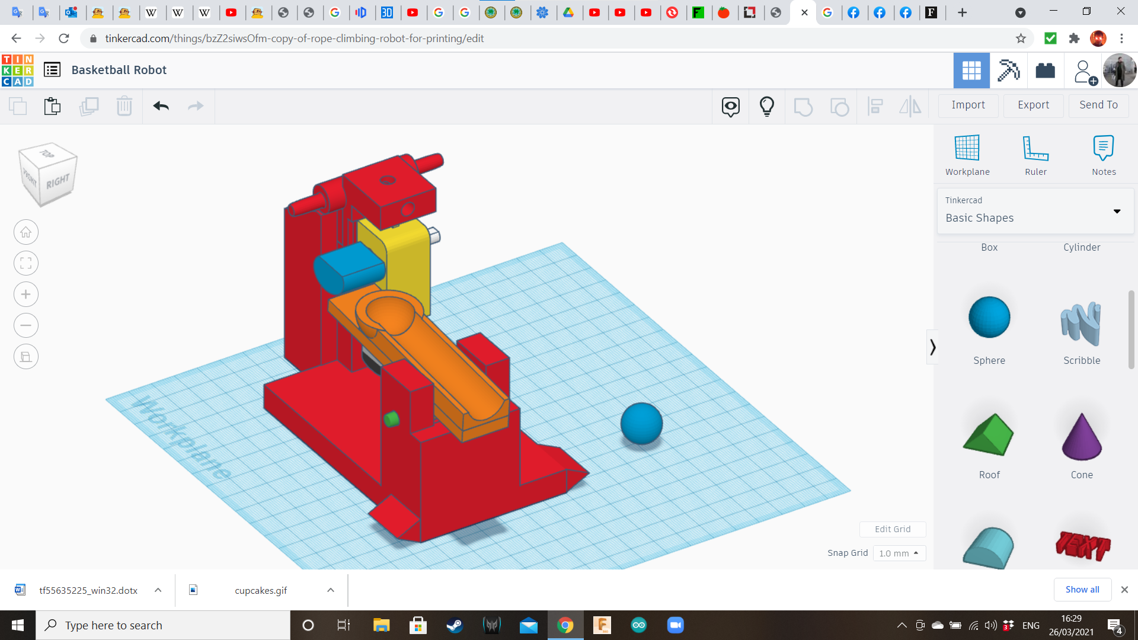Toggle Show all hidden lightbulb icon
Image resolution: width=1138 pixels, height=640 pixels.
[x=766, y=106]
